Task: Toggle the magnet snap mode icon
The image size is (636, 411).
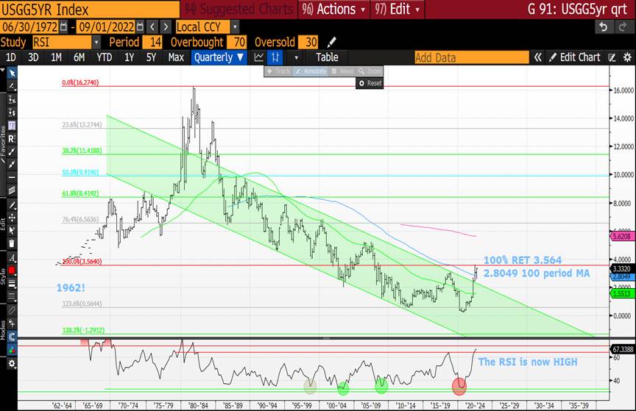Action: pos(13,337)
